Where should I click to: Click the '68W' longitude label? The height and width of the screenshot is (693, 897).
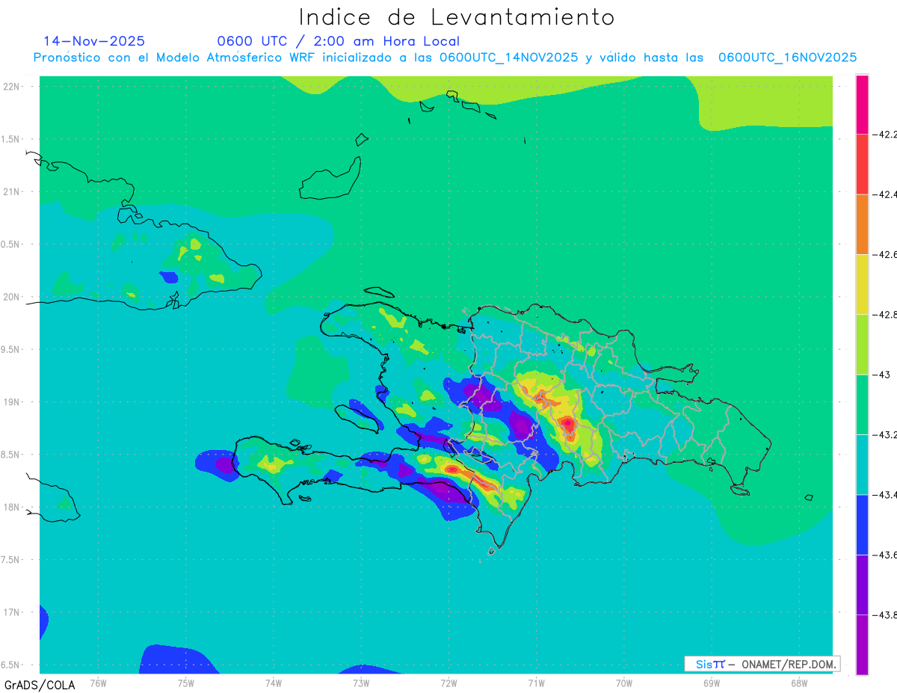pos(799,683)
